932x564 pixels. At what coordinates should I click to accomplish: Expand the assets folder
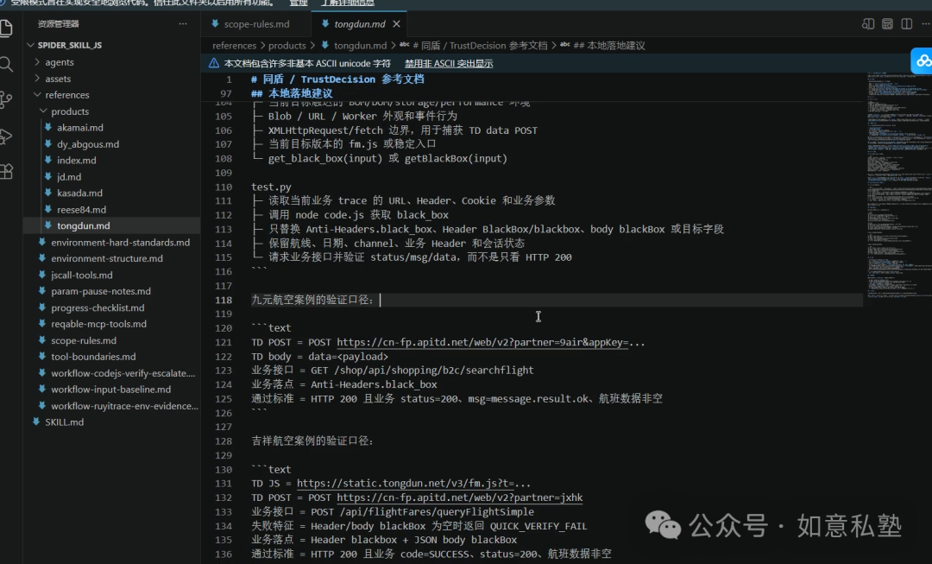coord(58,79)
